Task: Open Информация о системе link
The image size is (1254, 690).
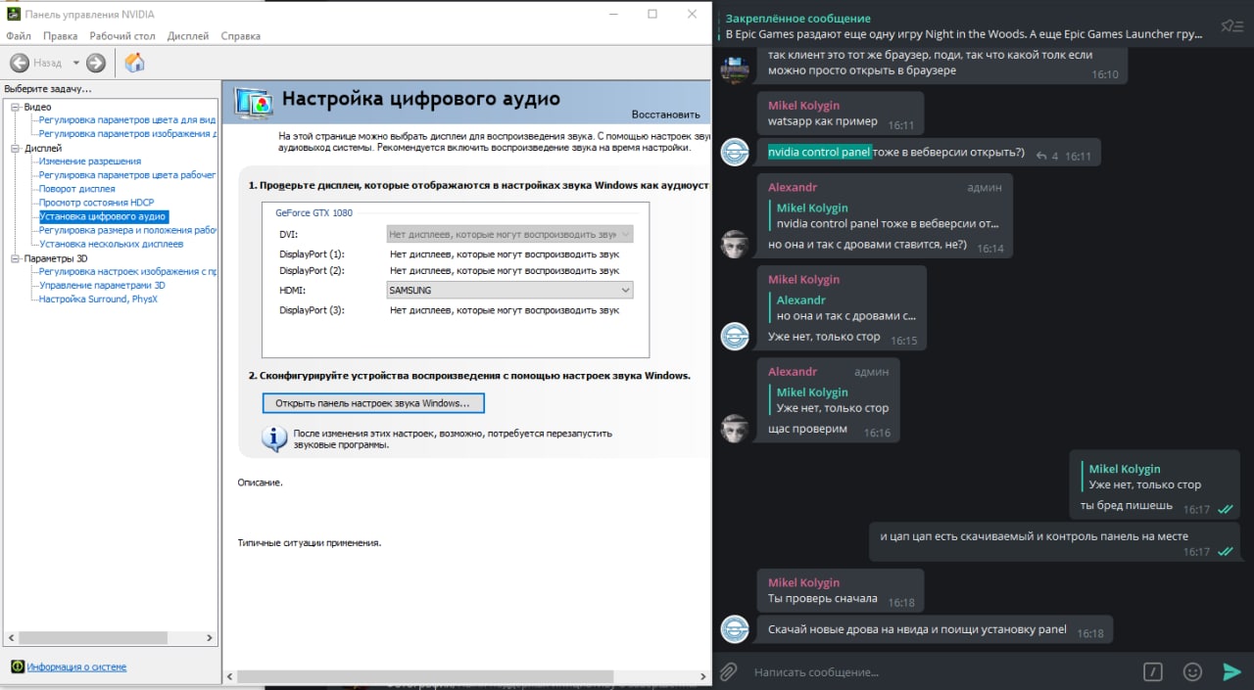Action: click(x=76, y=667)
